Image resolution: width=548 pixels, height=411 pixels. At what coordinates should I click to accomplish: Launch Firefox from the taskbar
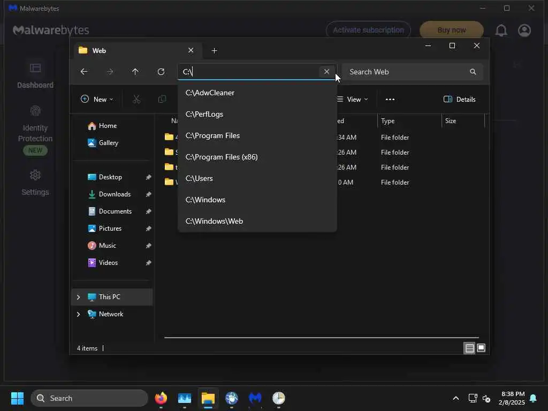[x=161, y=398]
